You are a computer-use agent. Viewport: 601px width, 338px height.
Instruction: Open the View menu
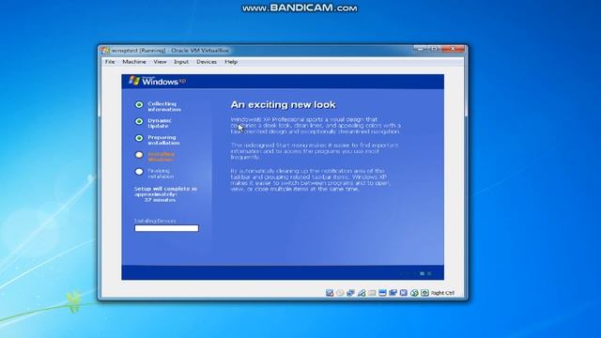160,62
